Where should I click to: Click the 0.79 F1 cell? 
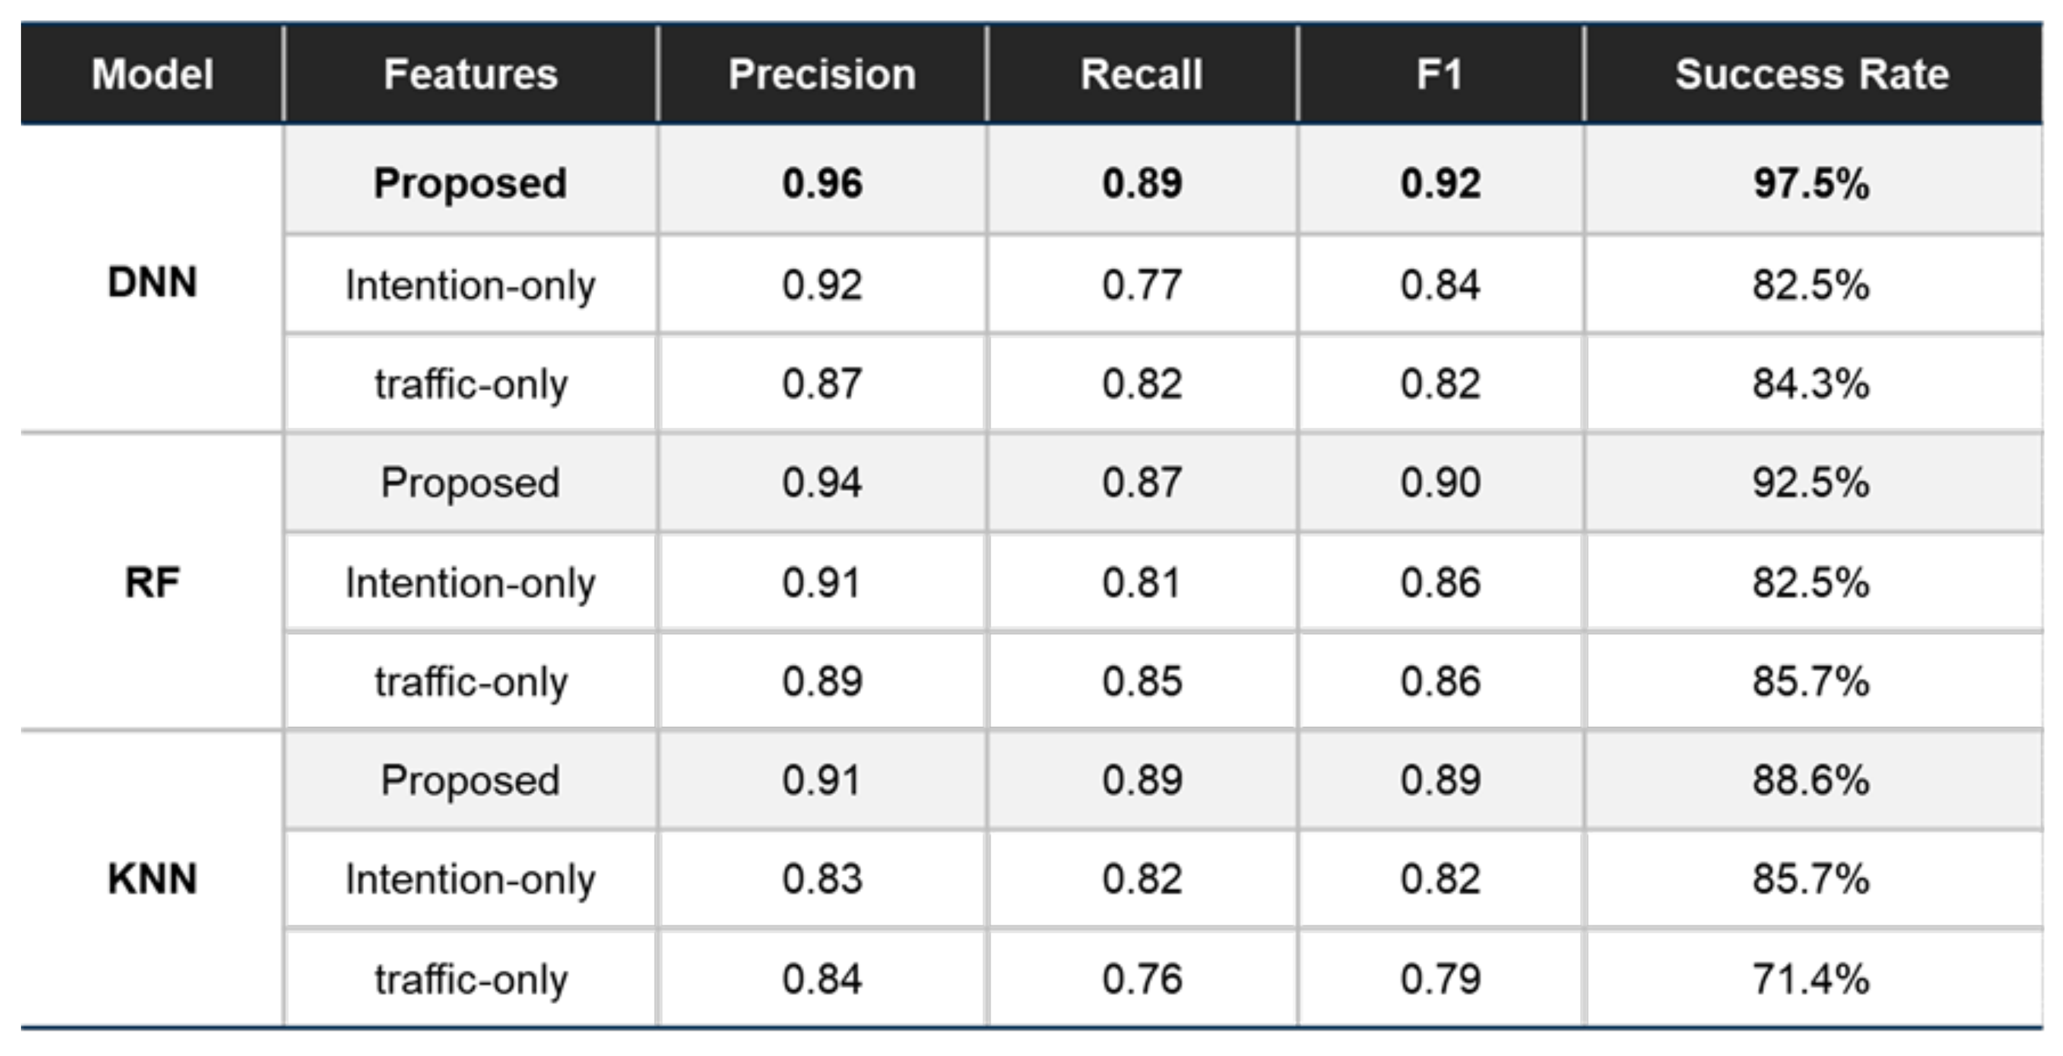[1440, 979]
